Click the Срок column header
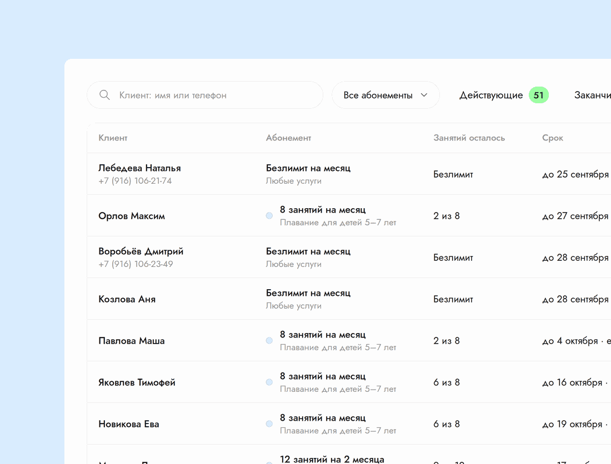This screenshot has width=611, height=464. click(553, 138)
